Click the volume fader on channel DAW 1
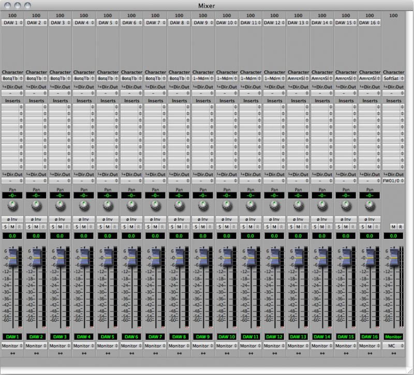Image resolution: width=414 pixels, height=375 pixels. 13,257
